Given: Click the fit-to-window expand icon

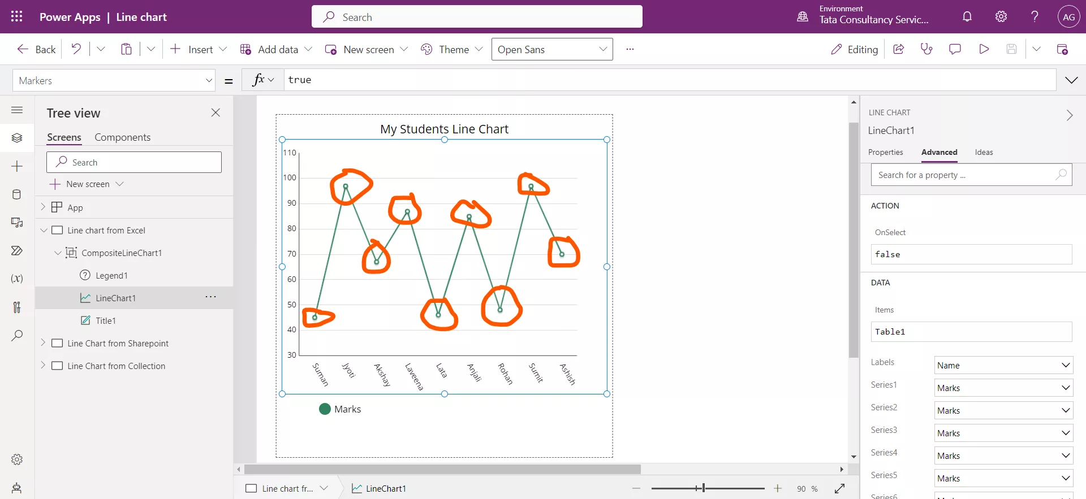Looking at the screenshot, I should click(839, 488).
